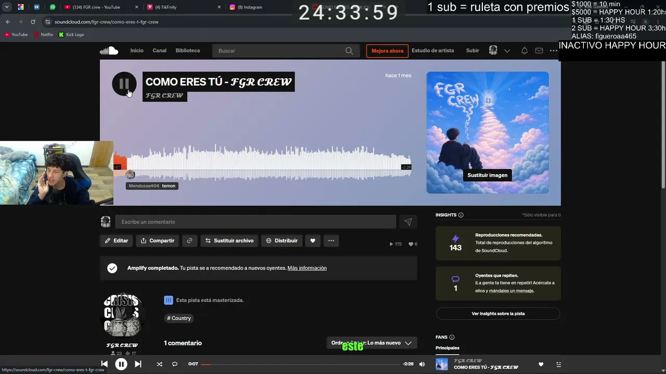Click the track artwork image
The width and height of the screenshot is (666, 374).
click(488, 132)
